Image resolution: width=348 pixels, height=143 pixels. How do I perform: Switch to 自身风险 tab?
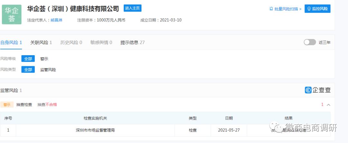[x=11, y=43]
